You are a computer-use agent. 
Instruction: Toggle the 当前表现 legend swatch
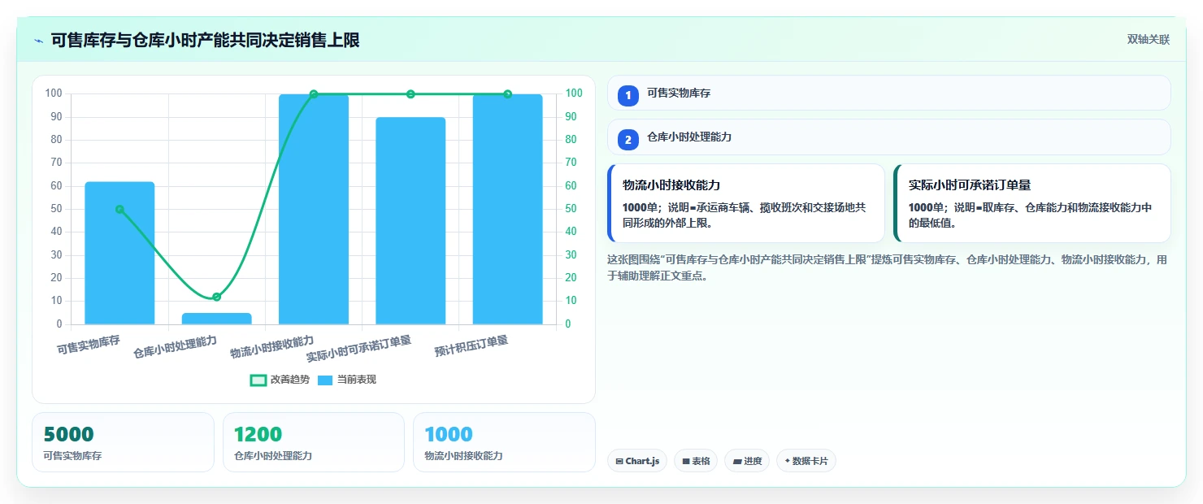[325, 380]
